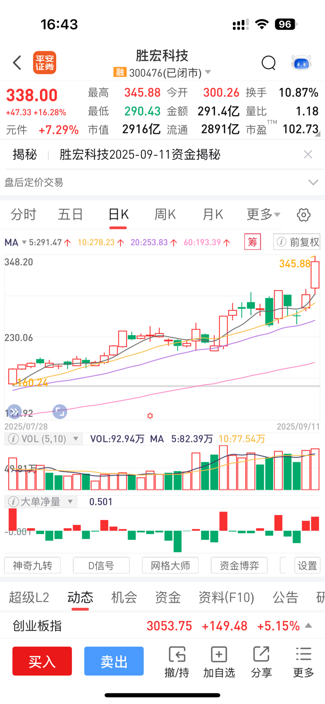This screenshot has height=704, width=325.
Task: Switch to 五日 chart tab
Action: pos(71,215)
